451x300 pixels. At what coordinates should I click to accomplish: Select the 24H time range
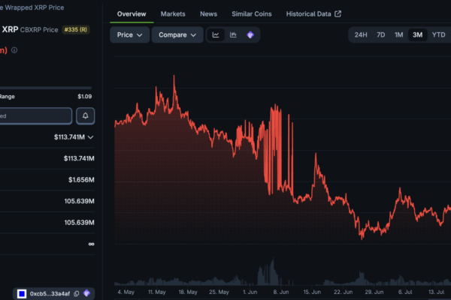coord(361,34)
